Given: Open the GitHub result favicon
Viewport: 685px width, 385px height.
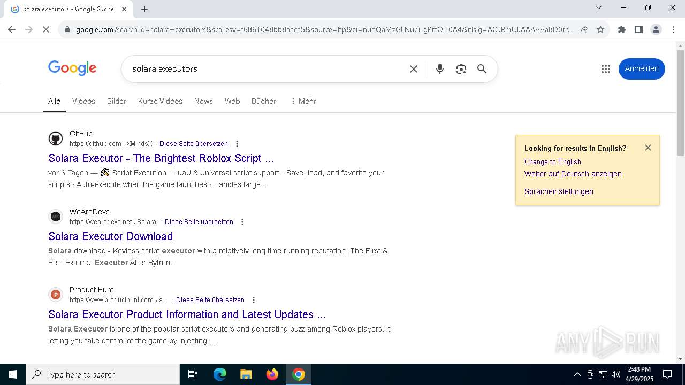Looking at the screenshot, I should (56, 138).
